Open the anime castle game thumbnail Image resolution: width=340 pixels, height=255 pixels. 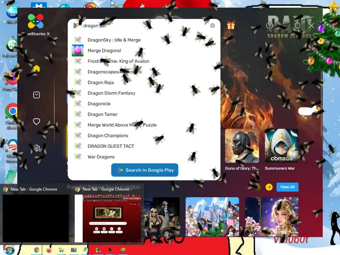pyautogui.click(x=212, y=216)
